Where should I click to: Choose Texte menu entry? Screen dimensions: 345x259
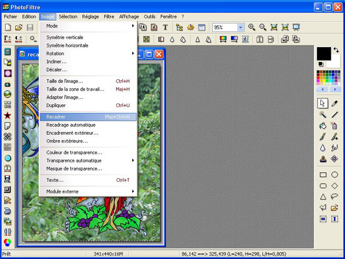pos(88,180)
